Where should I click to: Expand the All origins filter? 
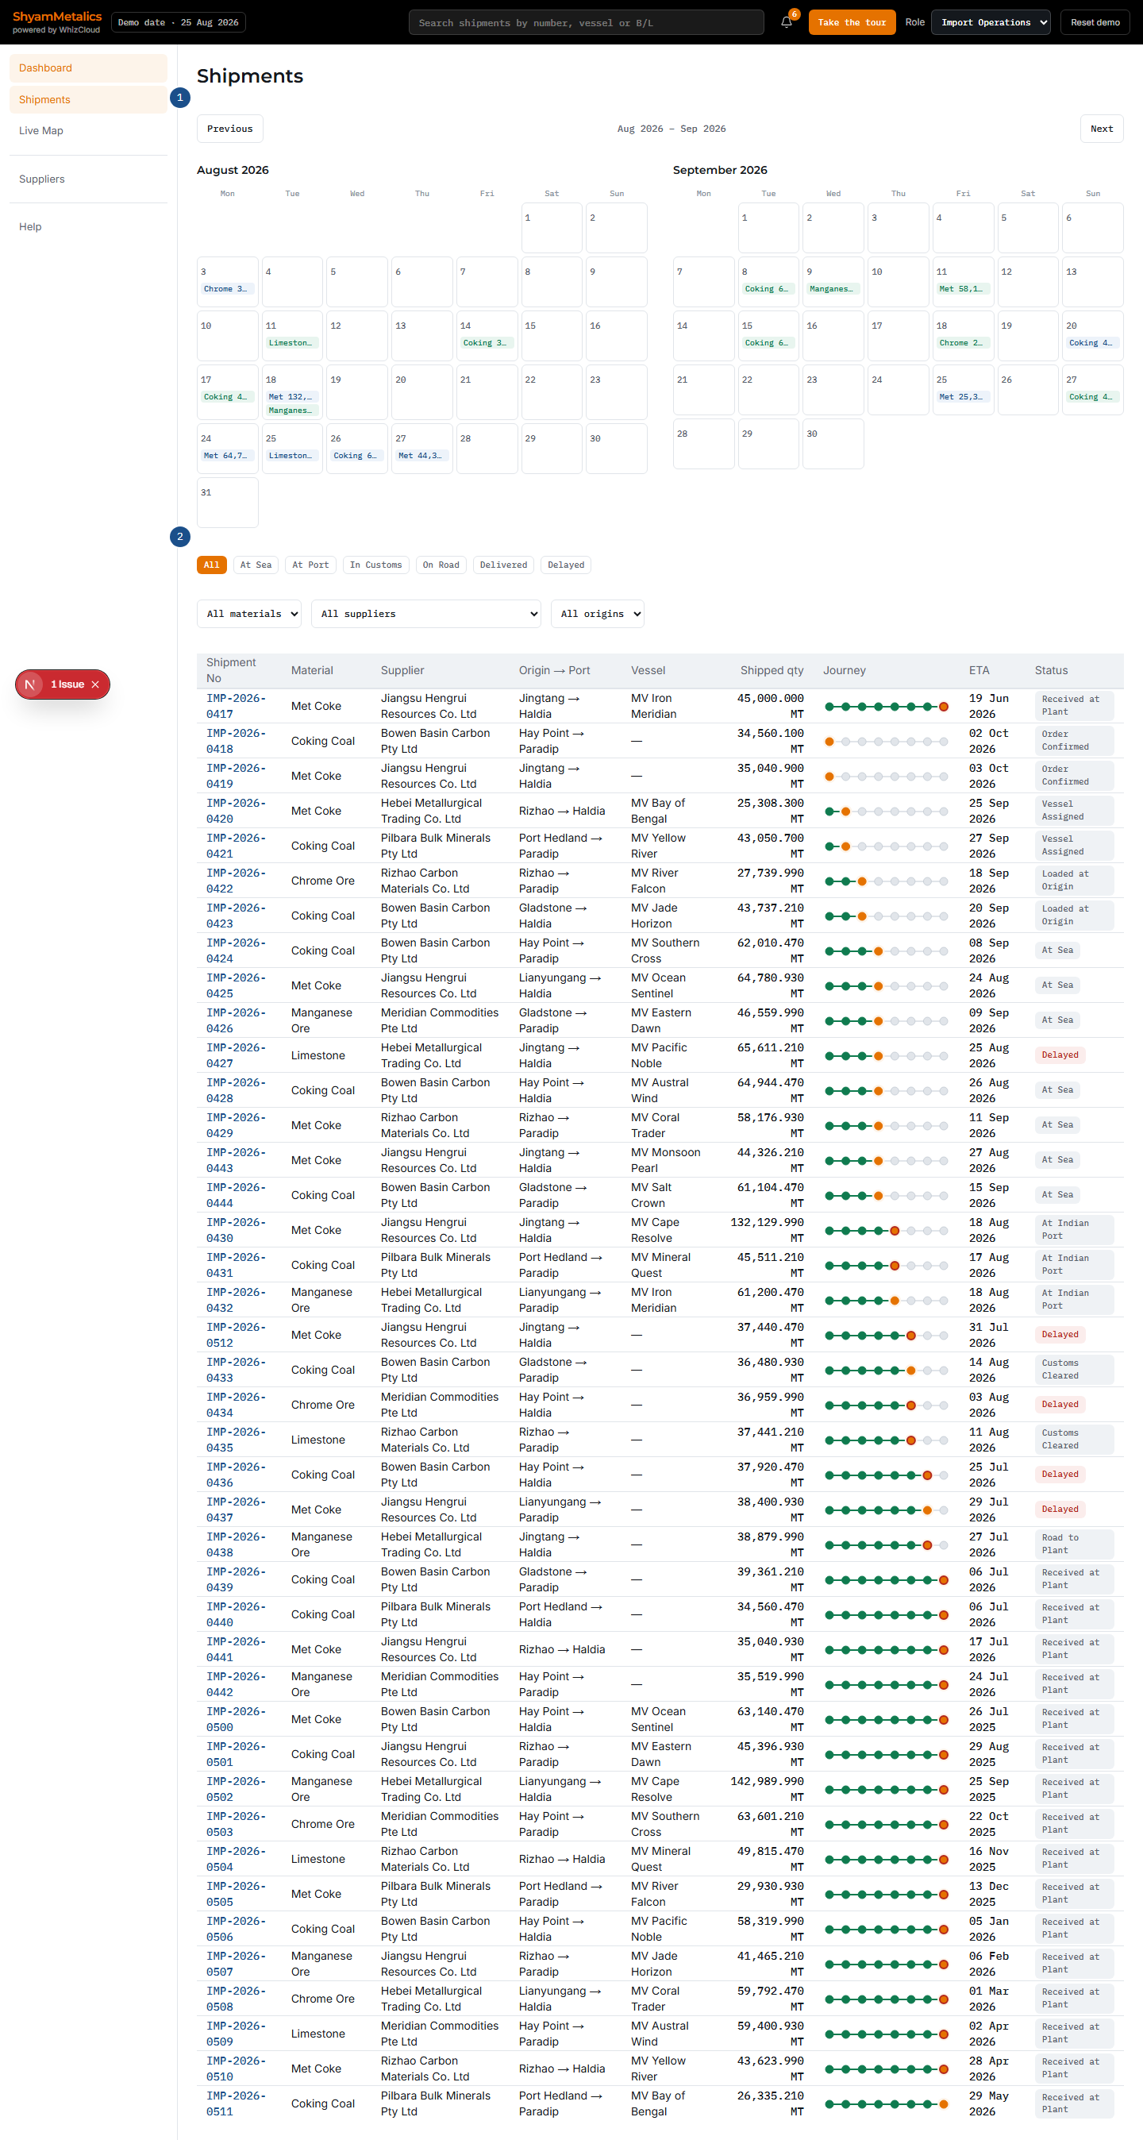pos(597,614)
